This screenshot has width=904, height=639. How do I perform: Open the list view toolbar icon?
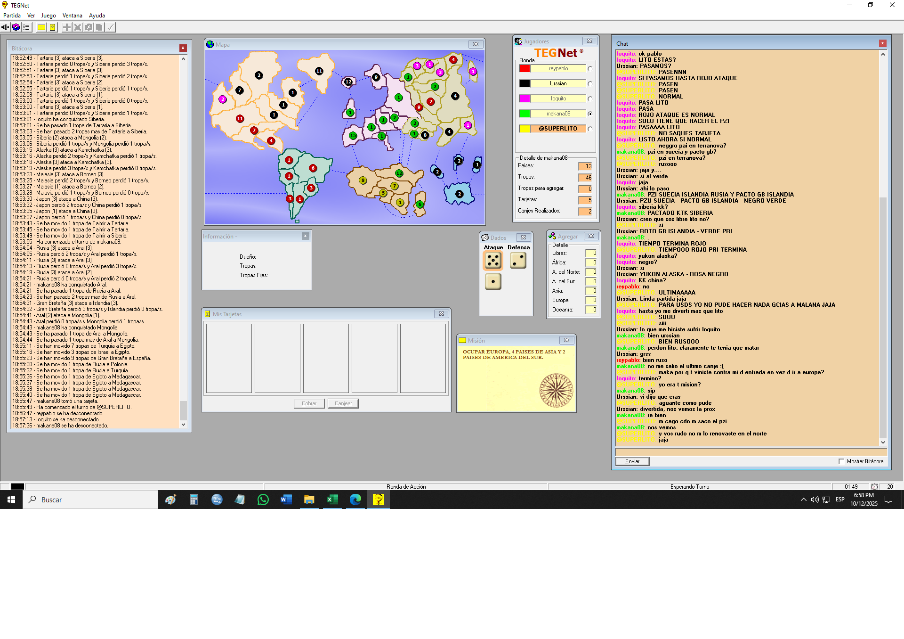point(27,27)
